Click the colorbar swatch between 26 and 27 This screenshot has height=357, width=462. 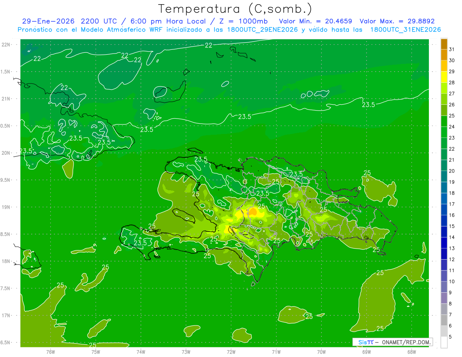[x=444, y=99]
